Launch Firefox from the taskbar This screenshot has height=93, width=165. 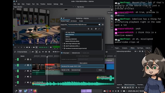[35, 91]
